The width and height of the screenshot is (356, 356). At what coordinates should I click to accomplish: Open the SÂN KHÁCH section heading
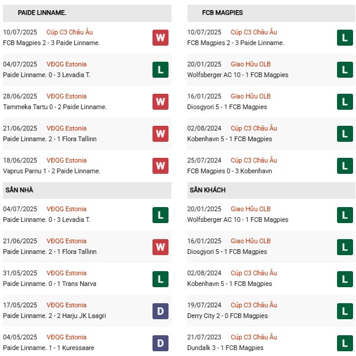208,190
